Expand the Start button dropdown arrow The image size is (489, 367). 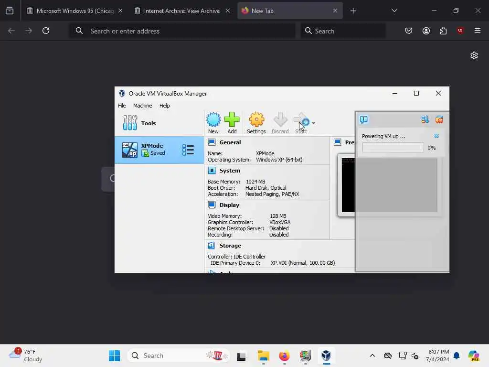313,123
